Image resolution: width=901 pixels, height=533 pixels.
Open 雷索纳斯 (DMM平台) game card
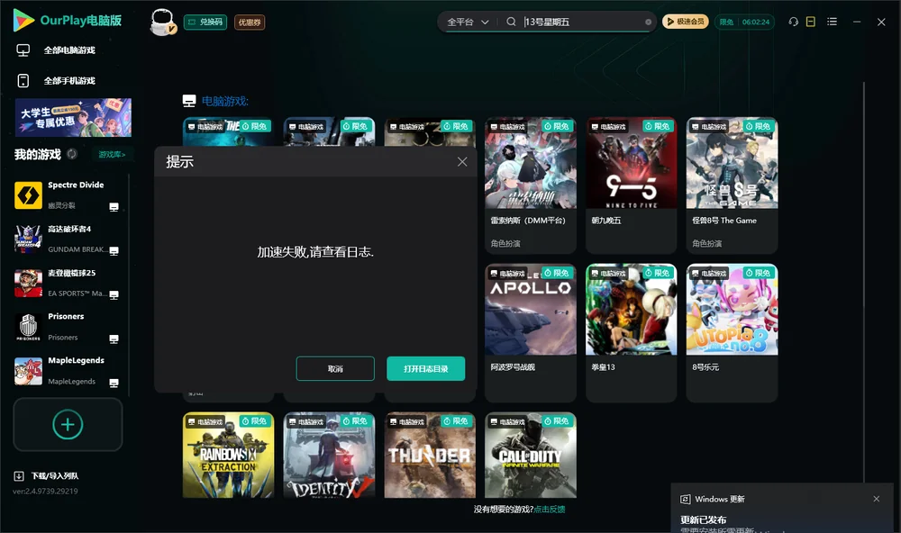click(531, 185)
